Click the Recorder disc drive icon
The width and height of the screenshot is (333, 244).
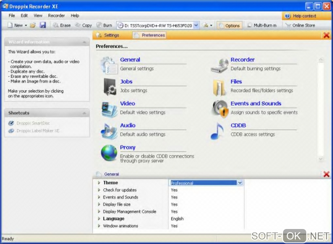220,65
